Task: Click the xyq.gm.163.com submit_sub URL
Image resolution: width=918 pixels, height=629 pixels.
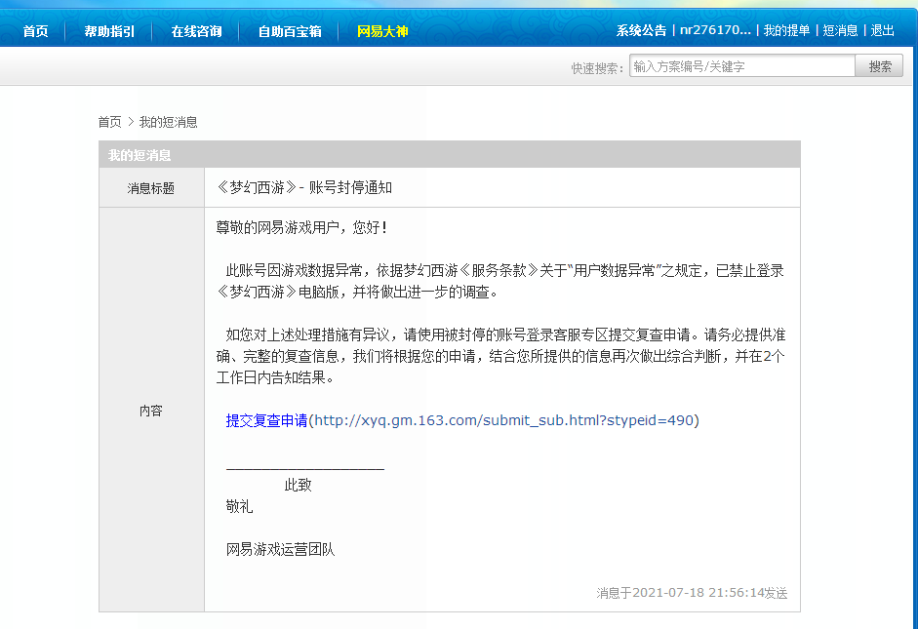Action: (x=503, y=420)
